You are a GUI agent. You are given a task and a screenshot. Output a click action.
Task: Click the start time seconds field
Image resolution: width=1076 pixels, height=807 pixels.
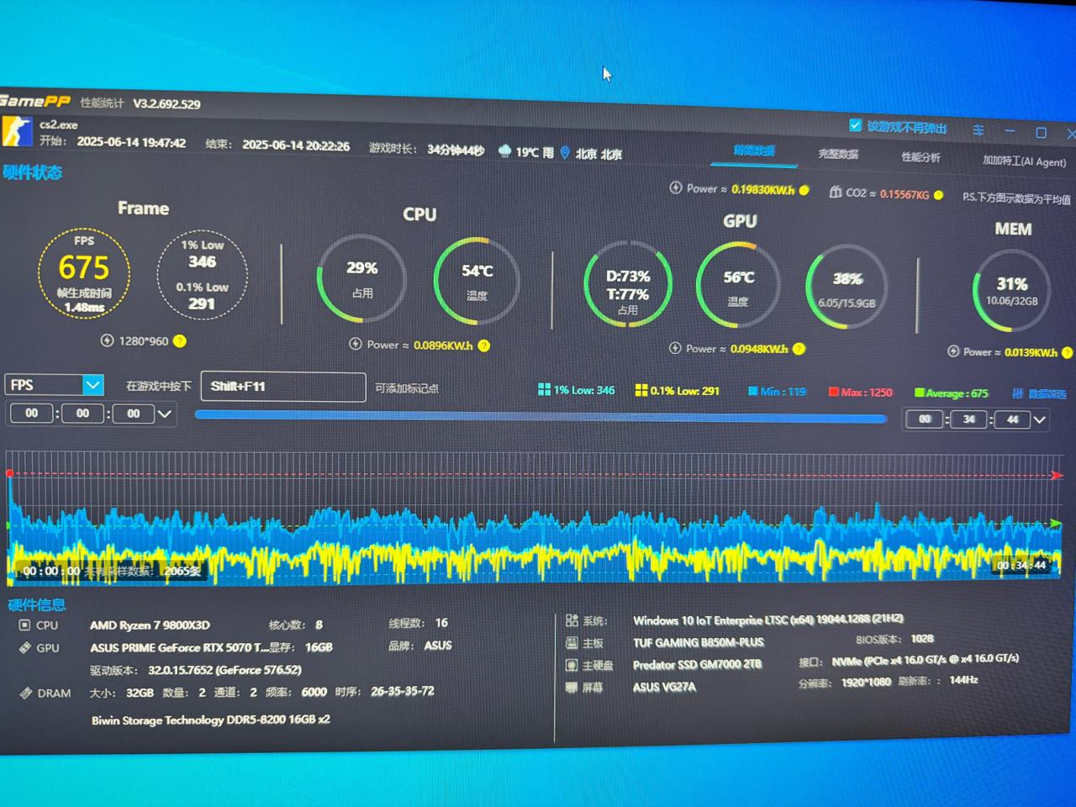[x=134, y=414]
